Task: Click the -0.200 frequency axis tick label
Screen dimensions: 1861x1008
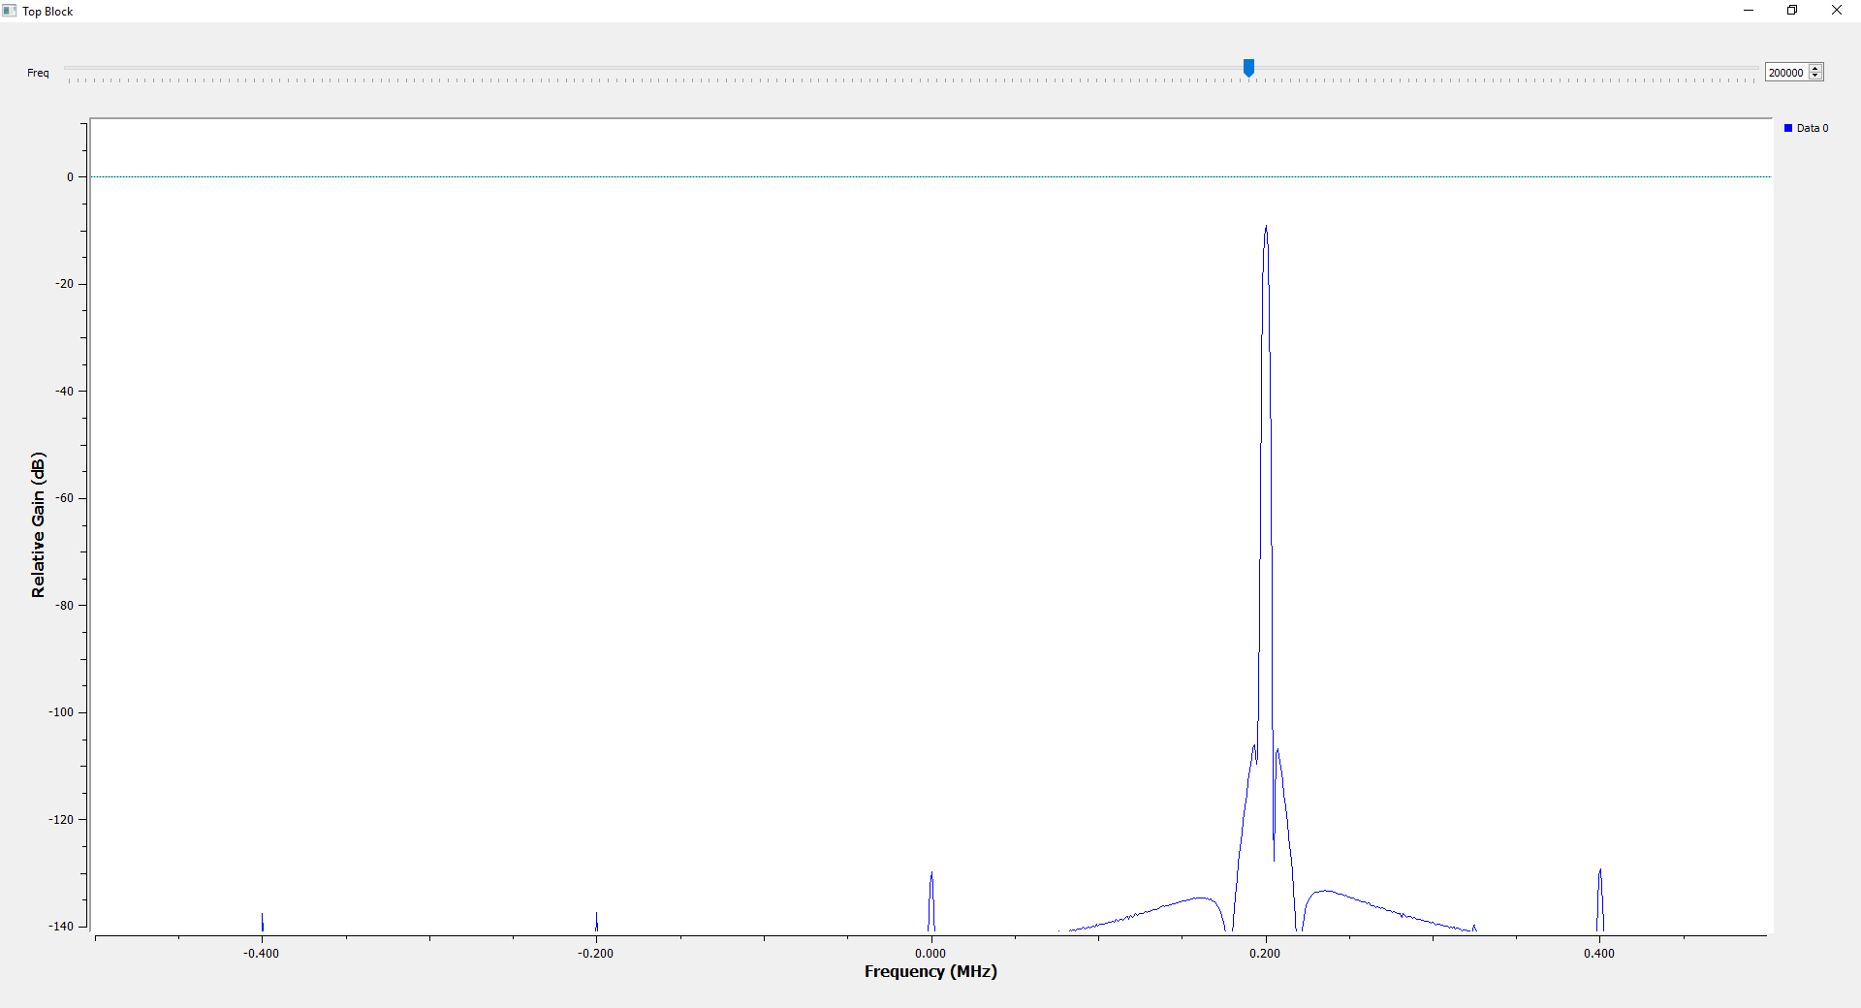Action: 595,954
